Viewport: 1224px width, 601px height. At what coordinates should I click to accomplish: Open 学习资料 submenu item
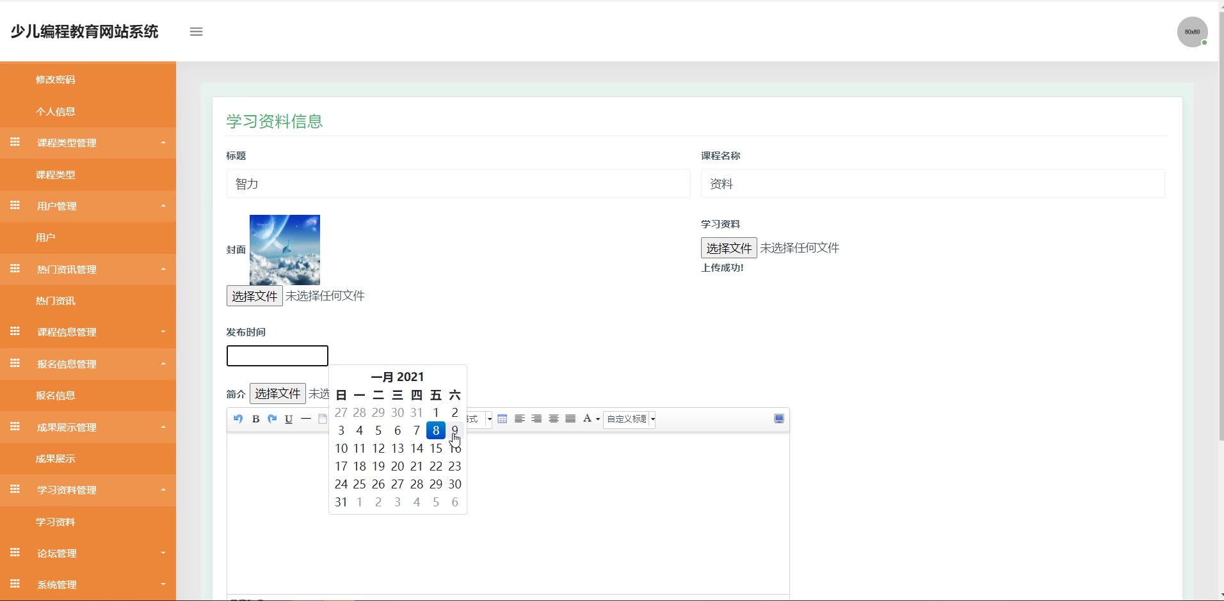56,522
